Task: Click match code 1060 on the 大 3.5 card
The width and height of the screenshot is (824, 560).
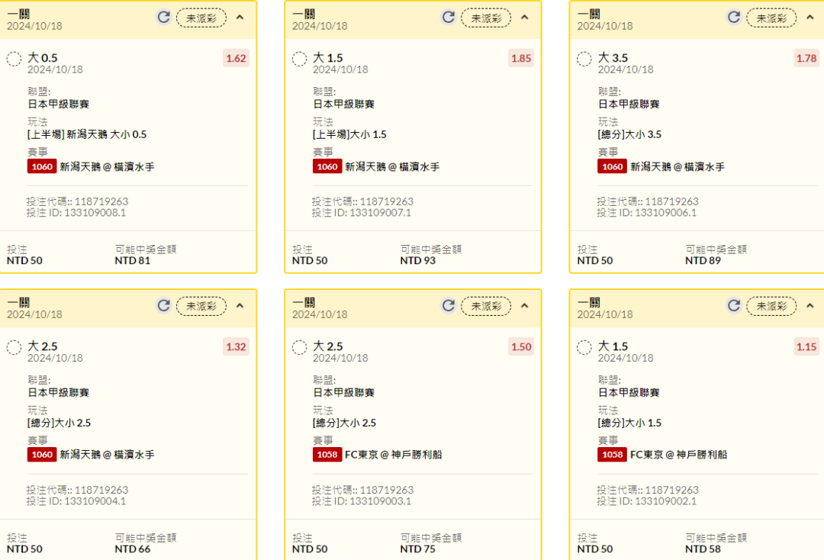Action: pyautogui.click(x=612, y=166)
